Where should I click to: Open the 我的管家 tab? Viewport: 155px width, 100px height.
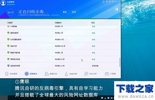pyautogui.click(x=11, y=74)
